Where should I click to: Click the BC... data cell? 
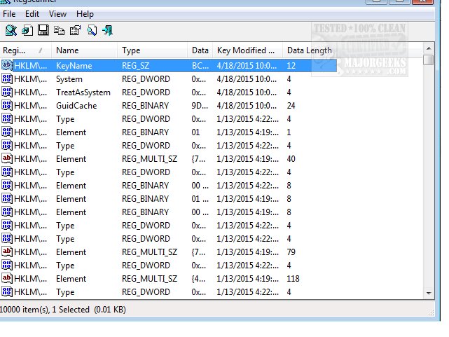pos(200,66)
